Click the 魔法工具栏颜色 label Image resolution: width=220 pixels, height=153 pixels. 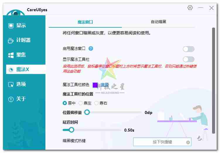[x=76, y=85]
